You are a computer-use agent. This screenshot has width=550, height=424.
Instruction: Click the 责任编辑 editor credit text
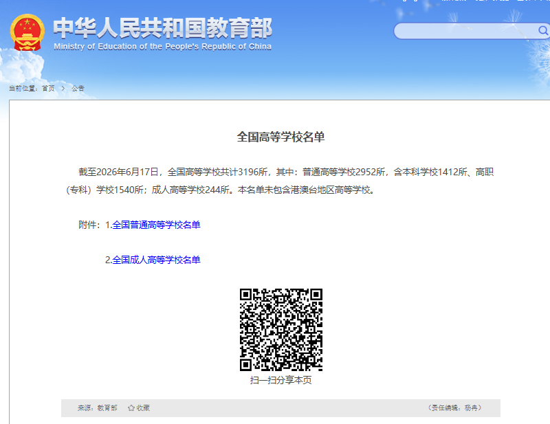pos(454,408)
